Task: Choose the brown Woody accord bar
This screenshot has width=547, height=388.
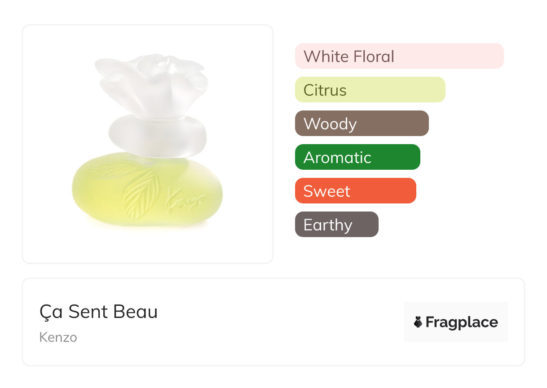Action: coord(362,123)
